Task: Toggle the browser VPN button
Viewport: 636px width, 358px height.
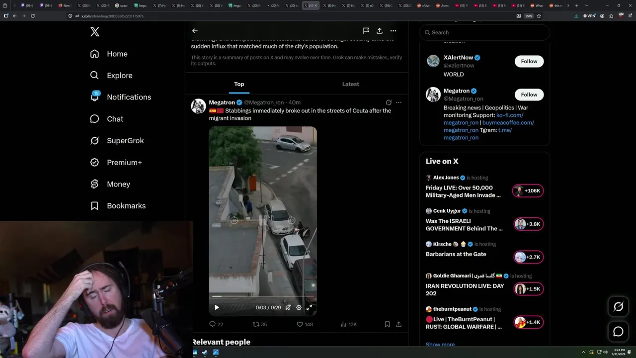Action: click(589, 16)
